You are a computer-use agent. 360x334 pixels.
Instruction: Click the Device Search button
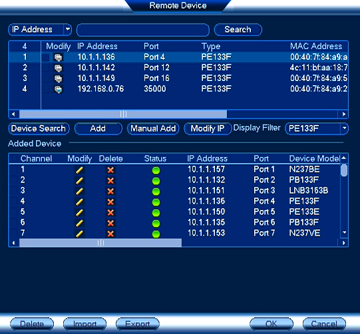tap(39, 129)
